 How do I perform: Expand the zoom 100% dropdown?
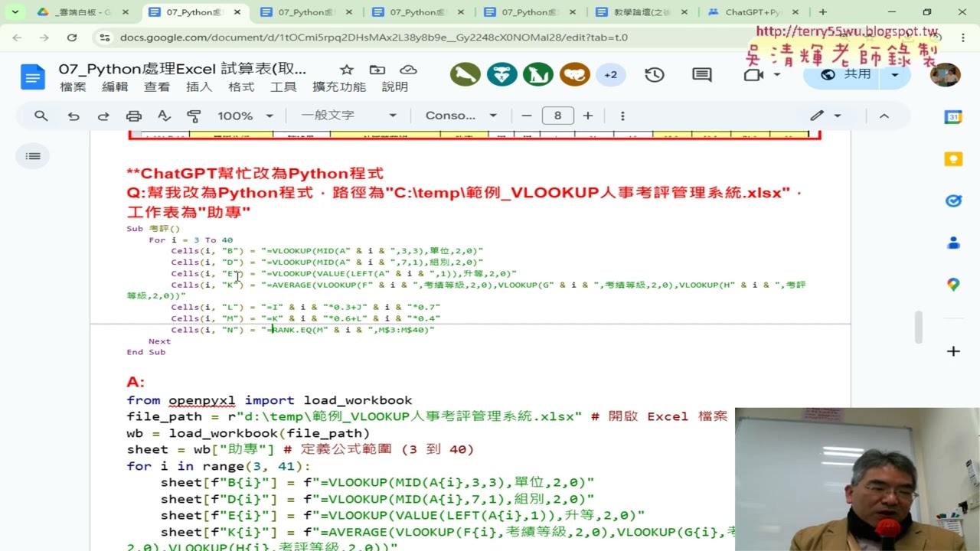[x=246, y=116]
